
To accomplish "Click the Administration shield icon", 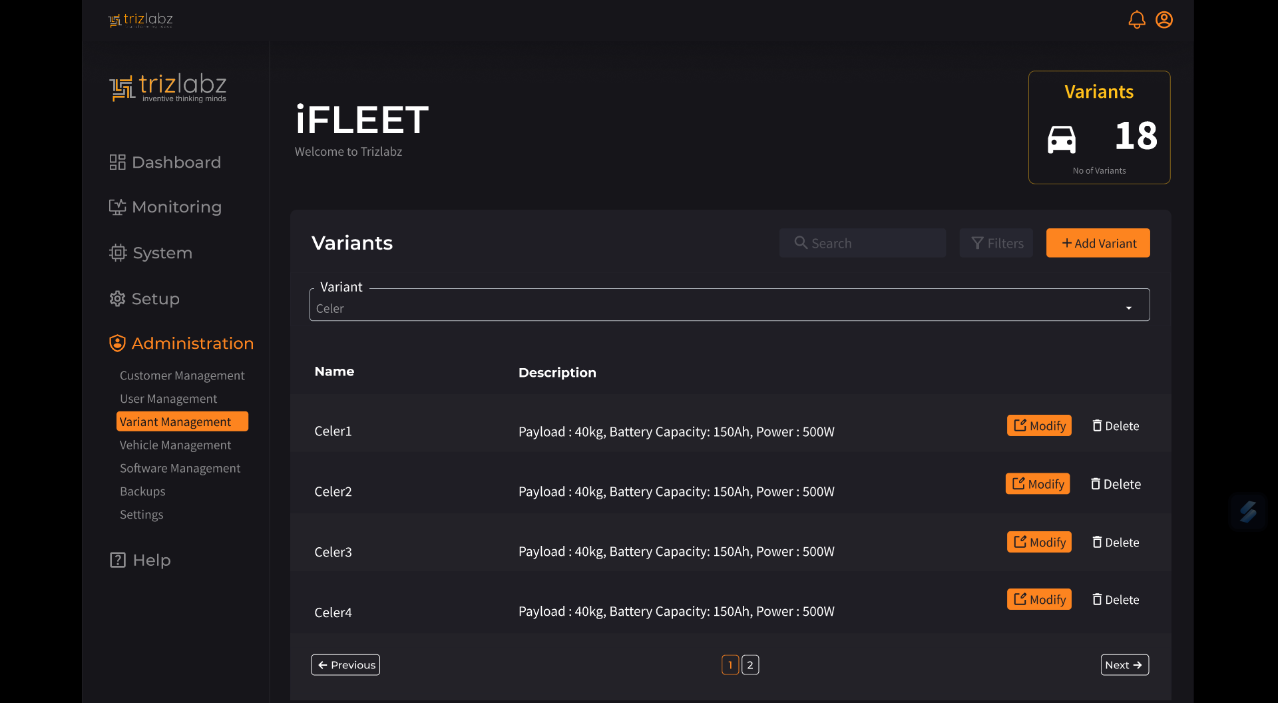I will coord(117,344).
